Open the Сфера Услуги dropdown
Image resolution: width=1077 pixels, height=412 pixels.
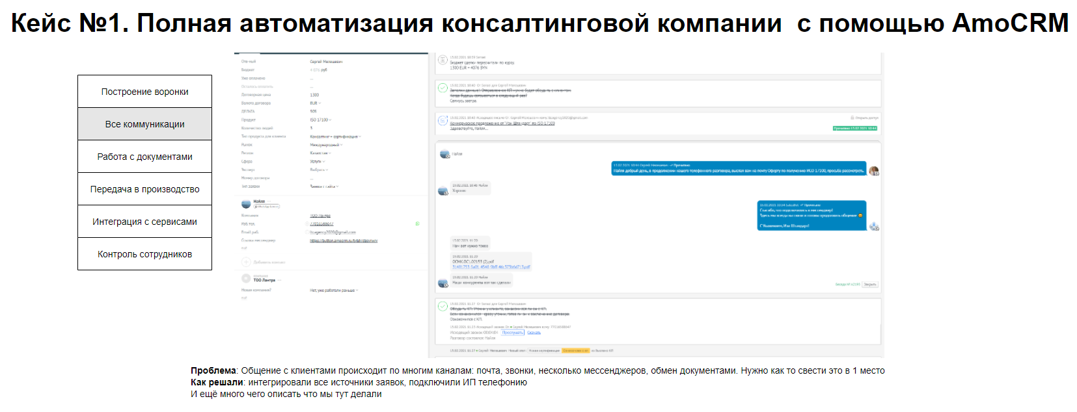point(317,162)
